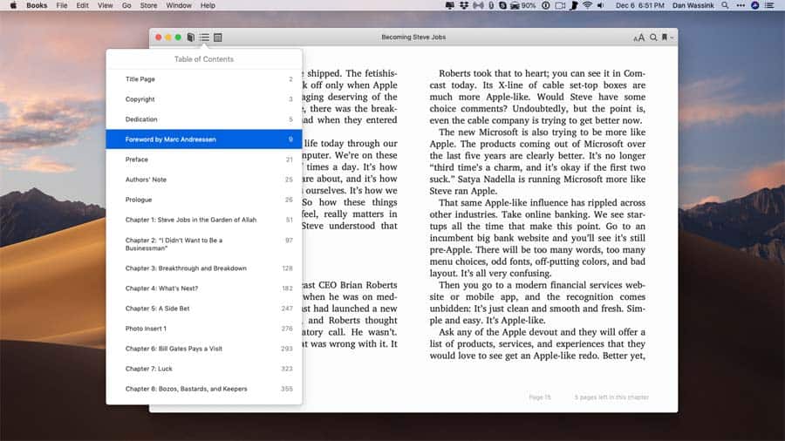Open the notes and highlights panel
This screenshot has height=441, width=785.
point(217,37)
